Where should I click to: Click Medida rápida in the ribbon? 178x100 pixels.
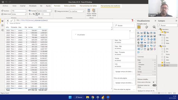(x=94, y=12)
